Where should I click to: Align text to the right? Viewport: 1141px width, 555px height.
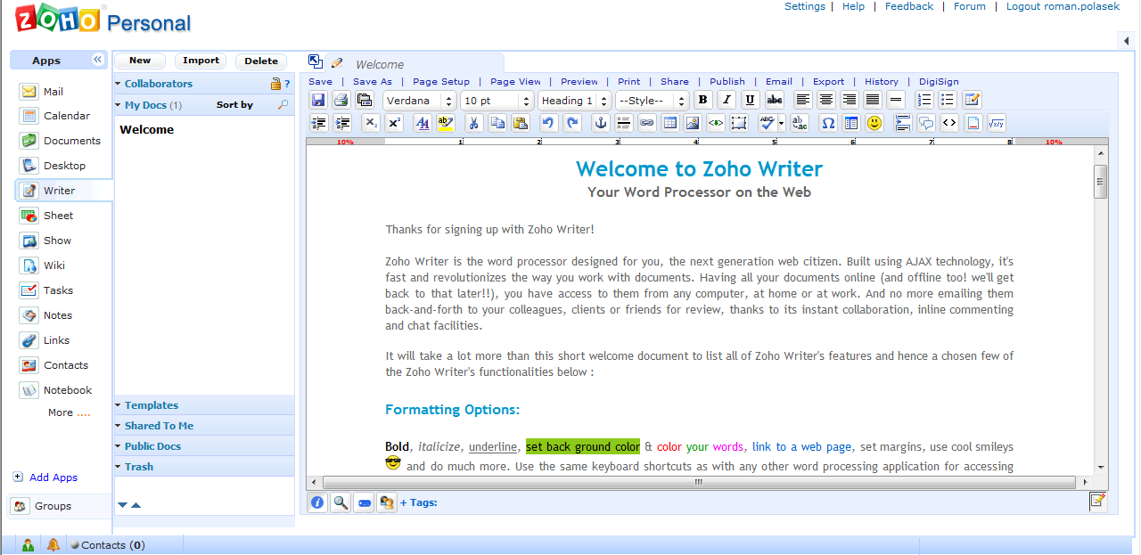(850, 100)
